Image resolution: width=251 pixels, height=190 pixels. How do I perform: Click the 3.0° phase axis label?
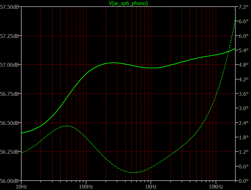243,108
